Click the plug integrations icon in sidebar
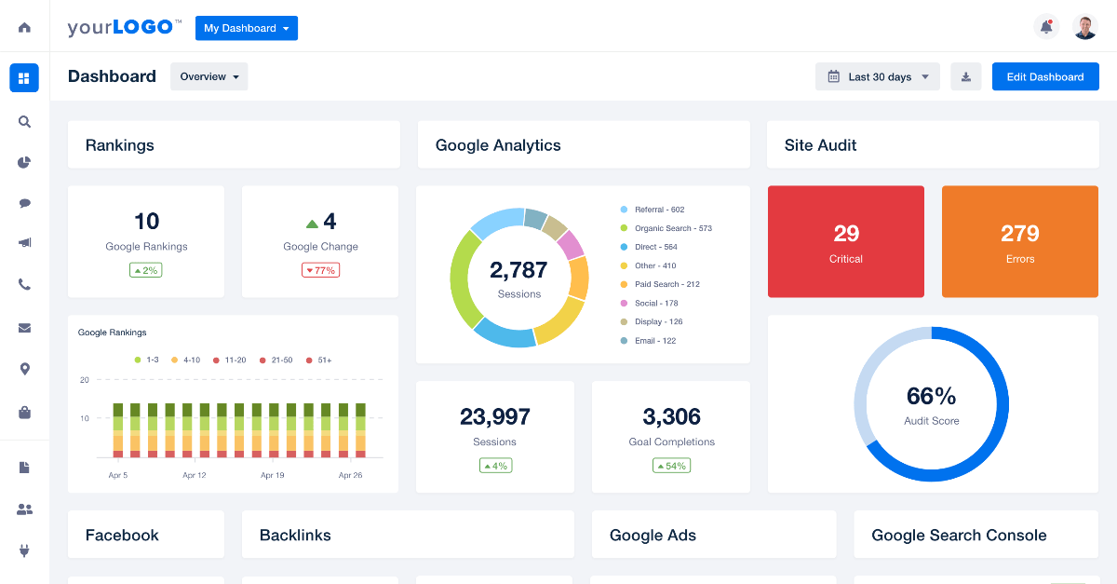This screenshot has height=584, width=1117. 24,550
